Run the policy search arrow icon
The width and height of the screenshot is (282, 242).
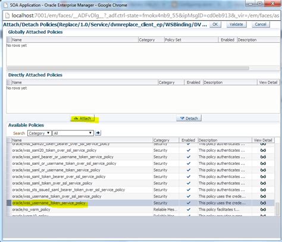98,133
